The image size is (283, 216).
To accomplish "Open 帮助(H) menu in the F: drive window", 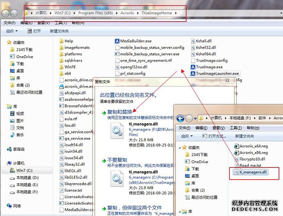I will 253,128.
